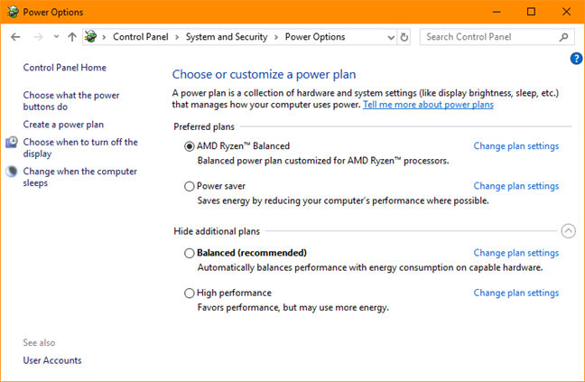Expand chevron before Control Panel breadcrumb
The image size is (585, 382).
pyautogui.click(x=104, y=37)
